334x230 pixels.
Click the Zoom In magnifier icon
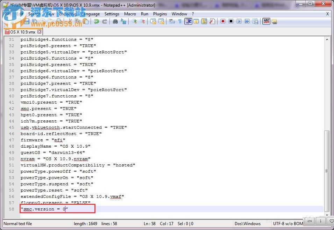(134, 22)
